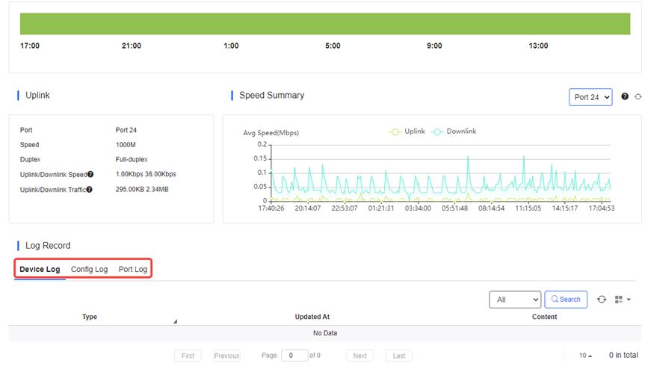Click the green status timeline bar
This screenshot has width=645, height=375.
[x=324, y=23]
